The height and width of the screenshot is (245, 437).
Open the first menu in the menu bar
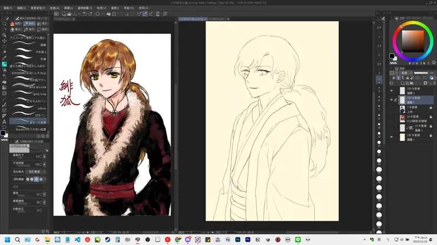pos(8,8)
